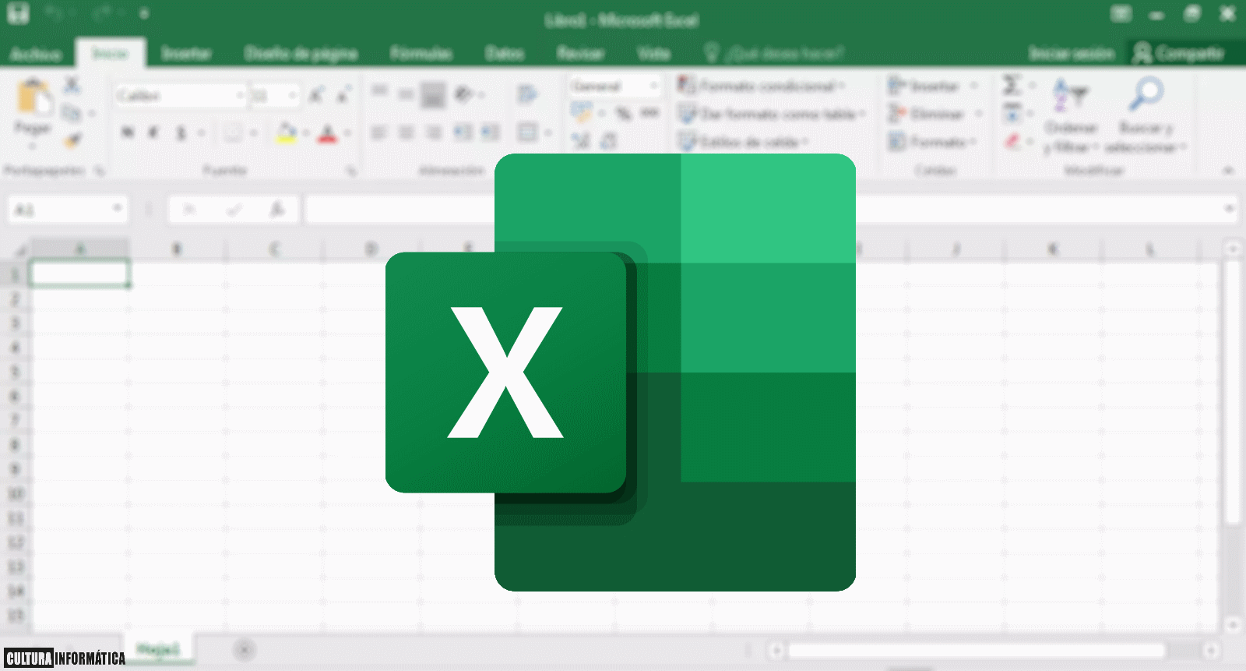Screen dimensions: 1246x671
Task: Click the green check enter formula icon
Action: click(233, 209)
